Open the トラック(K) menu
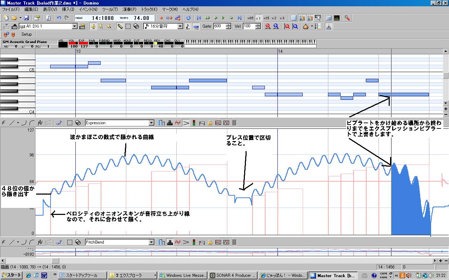This screenshot has width=449, height=280. (x=149, y=9)
